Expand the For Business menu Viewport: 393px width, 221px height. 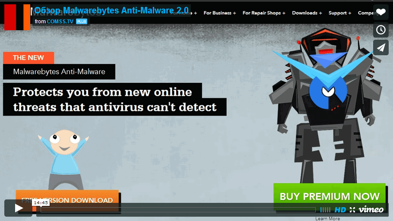pyautogui.click(x=219, y=13)
